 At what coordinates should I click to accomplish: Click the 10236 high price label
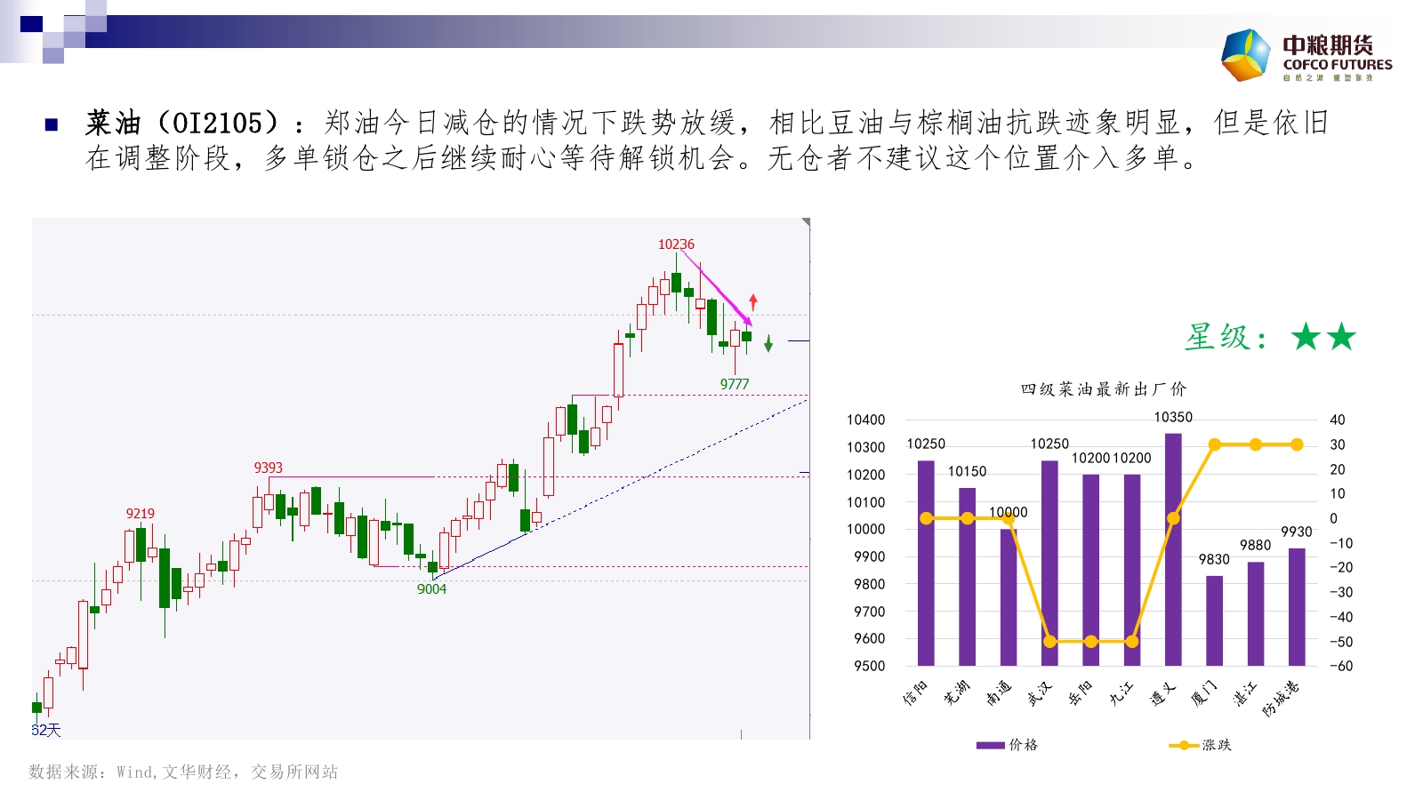[x=676, y=244]
